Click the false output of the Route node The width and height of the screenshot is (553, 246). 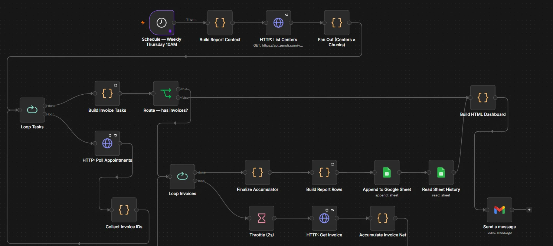[x=179, y=98]
